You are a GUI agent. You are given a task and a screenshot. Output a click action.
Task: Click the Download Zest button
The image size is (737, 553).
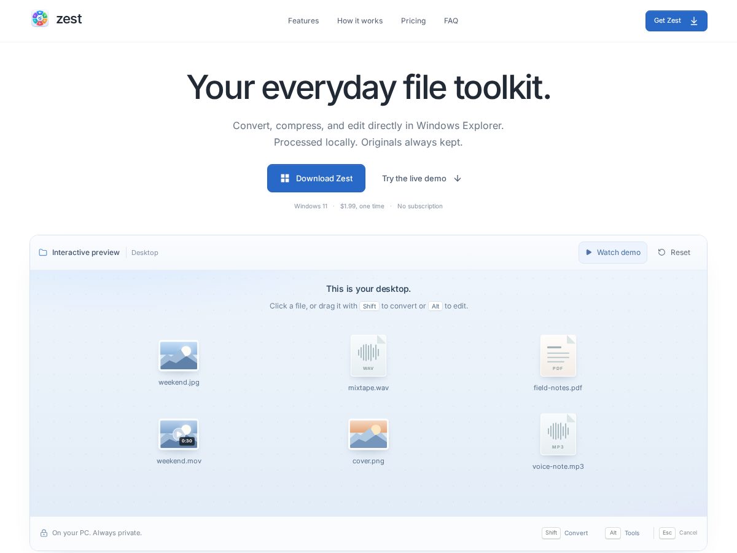(316, 178)
